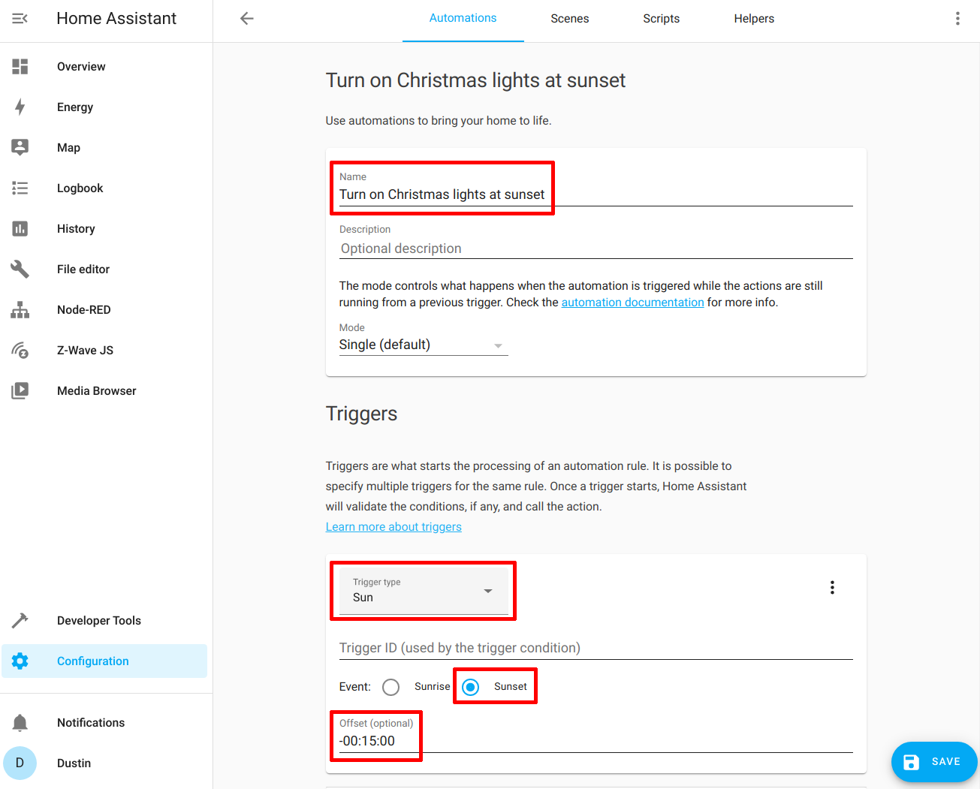Open Developer Tools in the sidebar
980x789 pixels.
(104, 621)
